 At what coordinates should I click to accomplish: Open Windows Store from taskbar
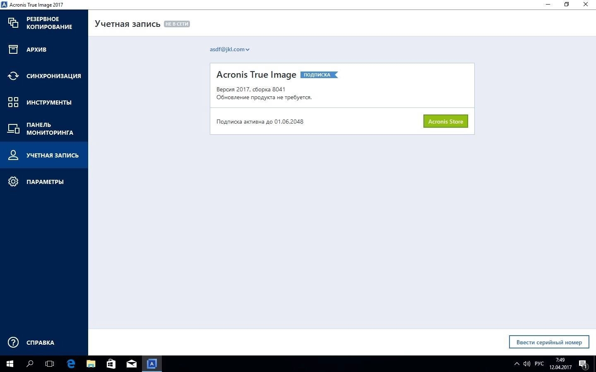[111, 364]
